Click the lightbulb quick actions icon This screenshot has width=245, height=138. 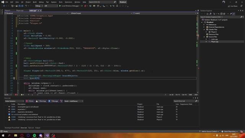click(14, 78)
